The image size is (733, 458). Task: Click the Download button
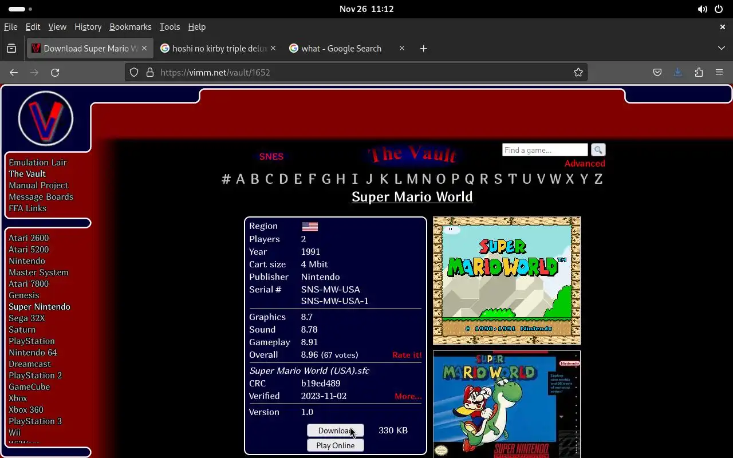[336, 431]
